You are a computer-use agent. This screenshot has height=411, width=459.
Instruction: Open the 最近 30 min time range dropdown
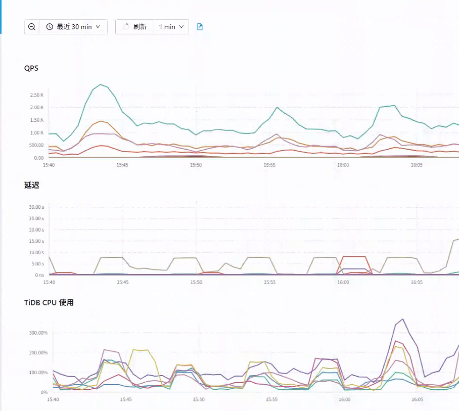[73, 27]
